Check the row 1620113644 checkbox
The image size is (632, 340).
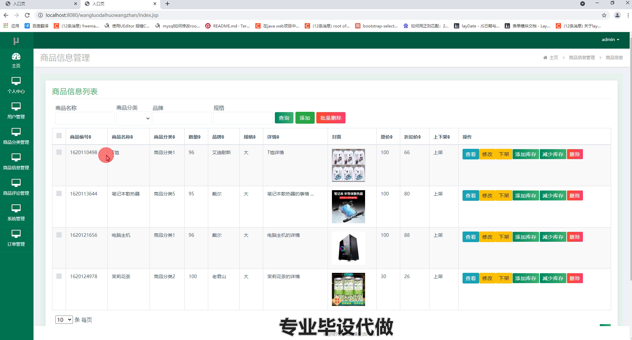click(59, 193)
